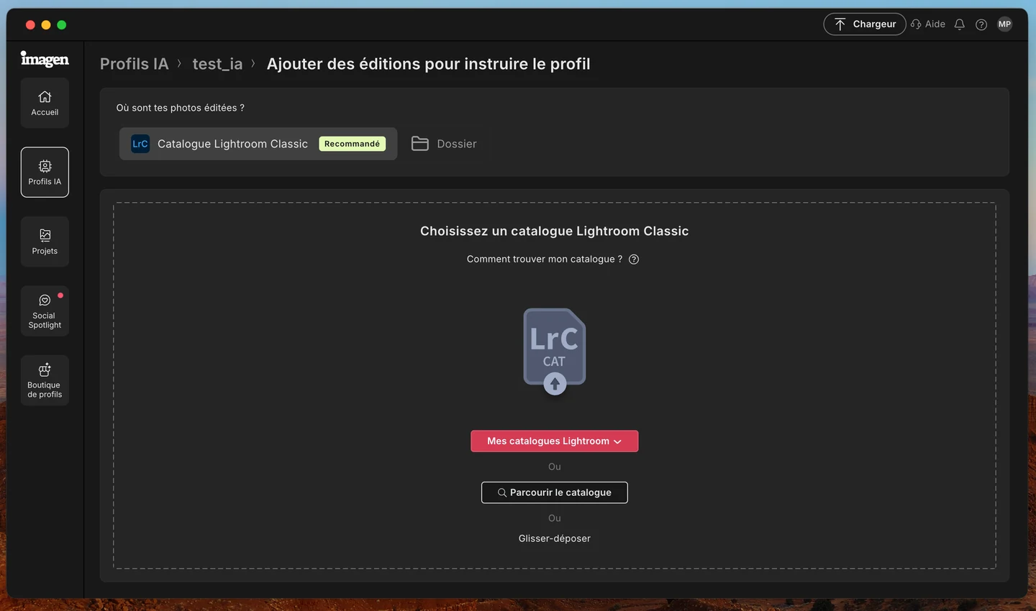Click help icon next to catalogue question
This screenshot has width=1036, height=611.
(634, 259)
